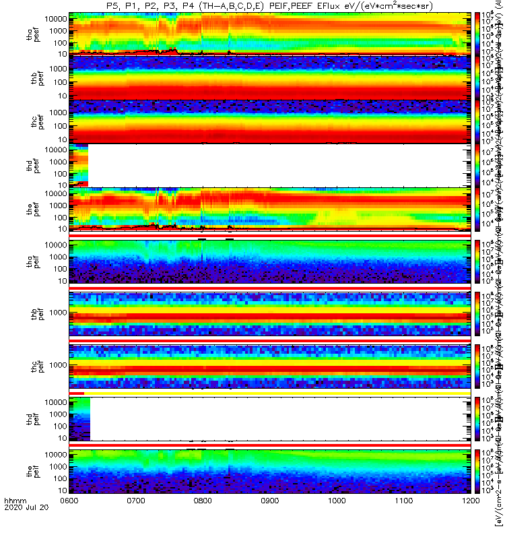Click the red flag bar above thb peif

270,288
